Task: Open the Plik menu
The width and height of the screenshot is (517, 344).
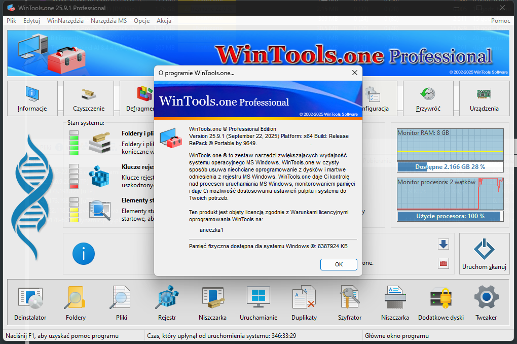Action: 11,20
